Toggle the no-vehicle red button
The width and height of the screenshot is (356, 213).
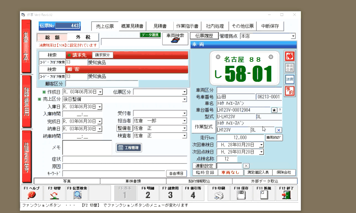[230, 173]
